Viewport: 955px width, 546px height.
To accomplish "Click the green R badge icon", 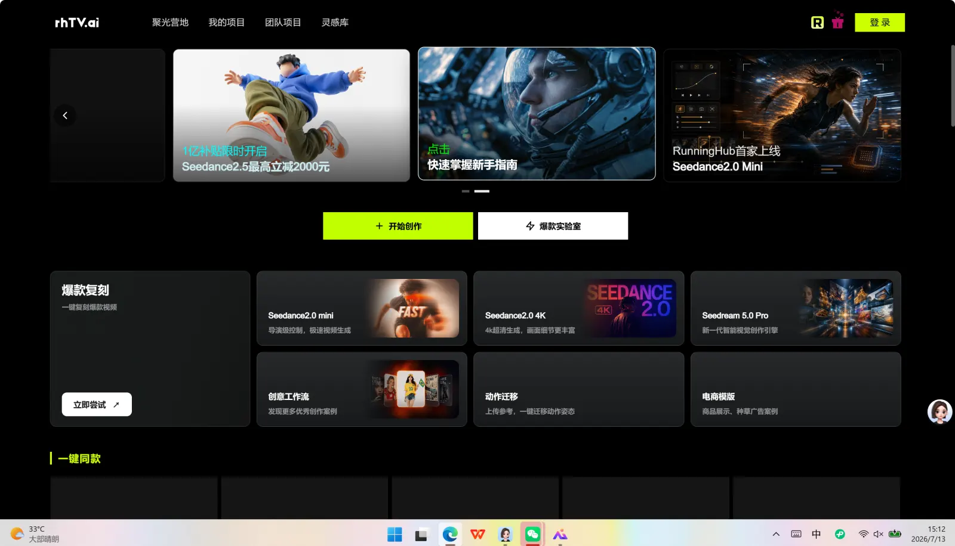I will (x=817, y=23).
